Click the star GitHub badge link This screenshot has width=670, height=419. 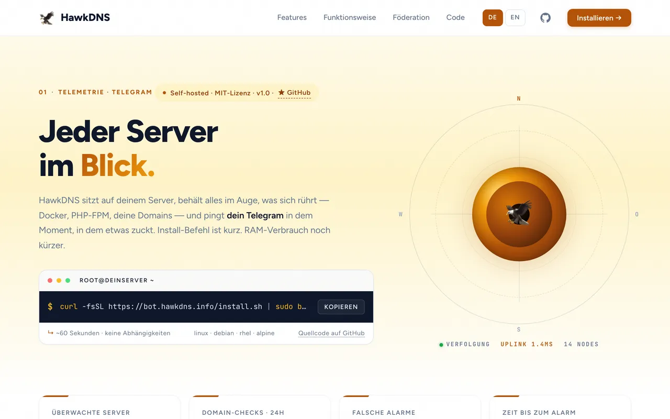point(294,93)
